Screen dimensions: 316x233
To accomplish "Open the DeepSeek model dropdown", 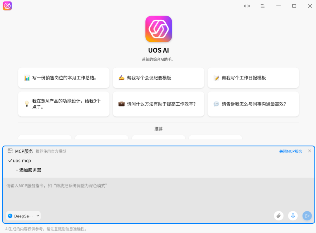I will click(x=23, y=216).
